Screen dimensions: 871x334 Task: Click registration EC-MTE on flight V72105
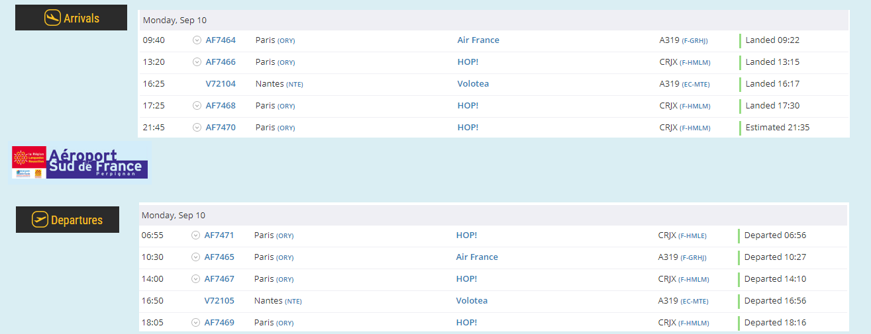694,302
